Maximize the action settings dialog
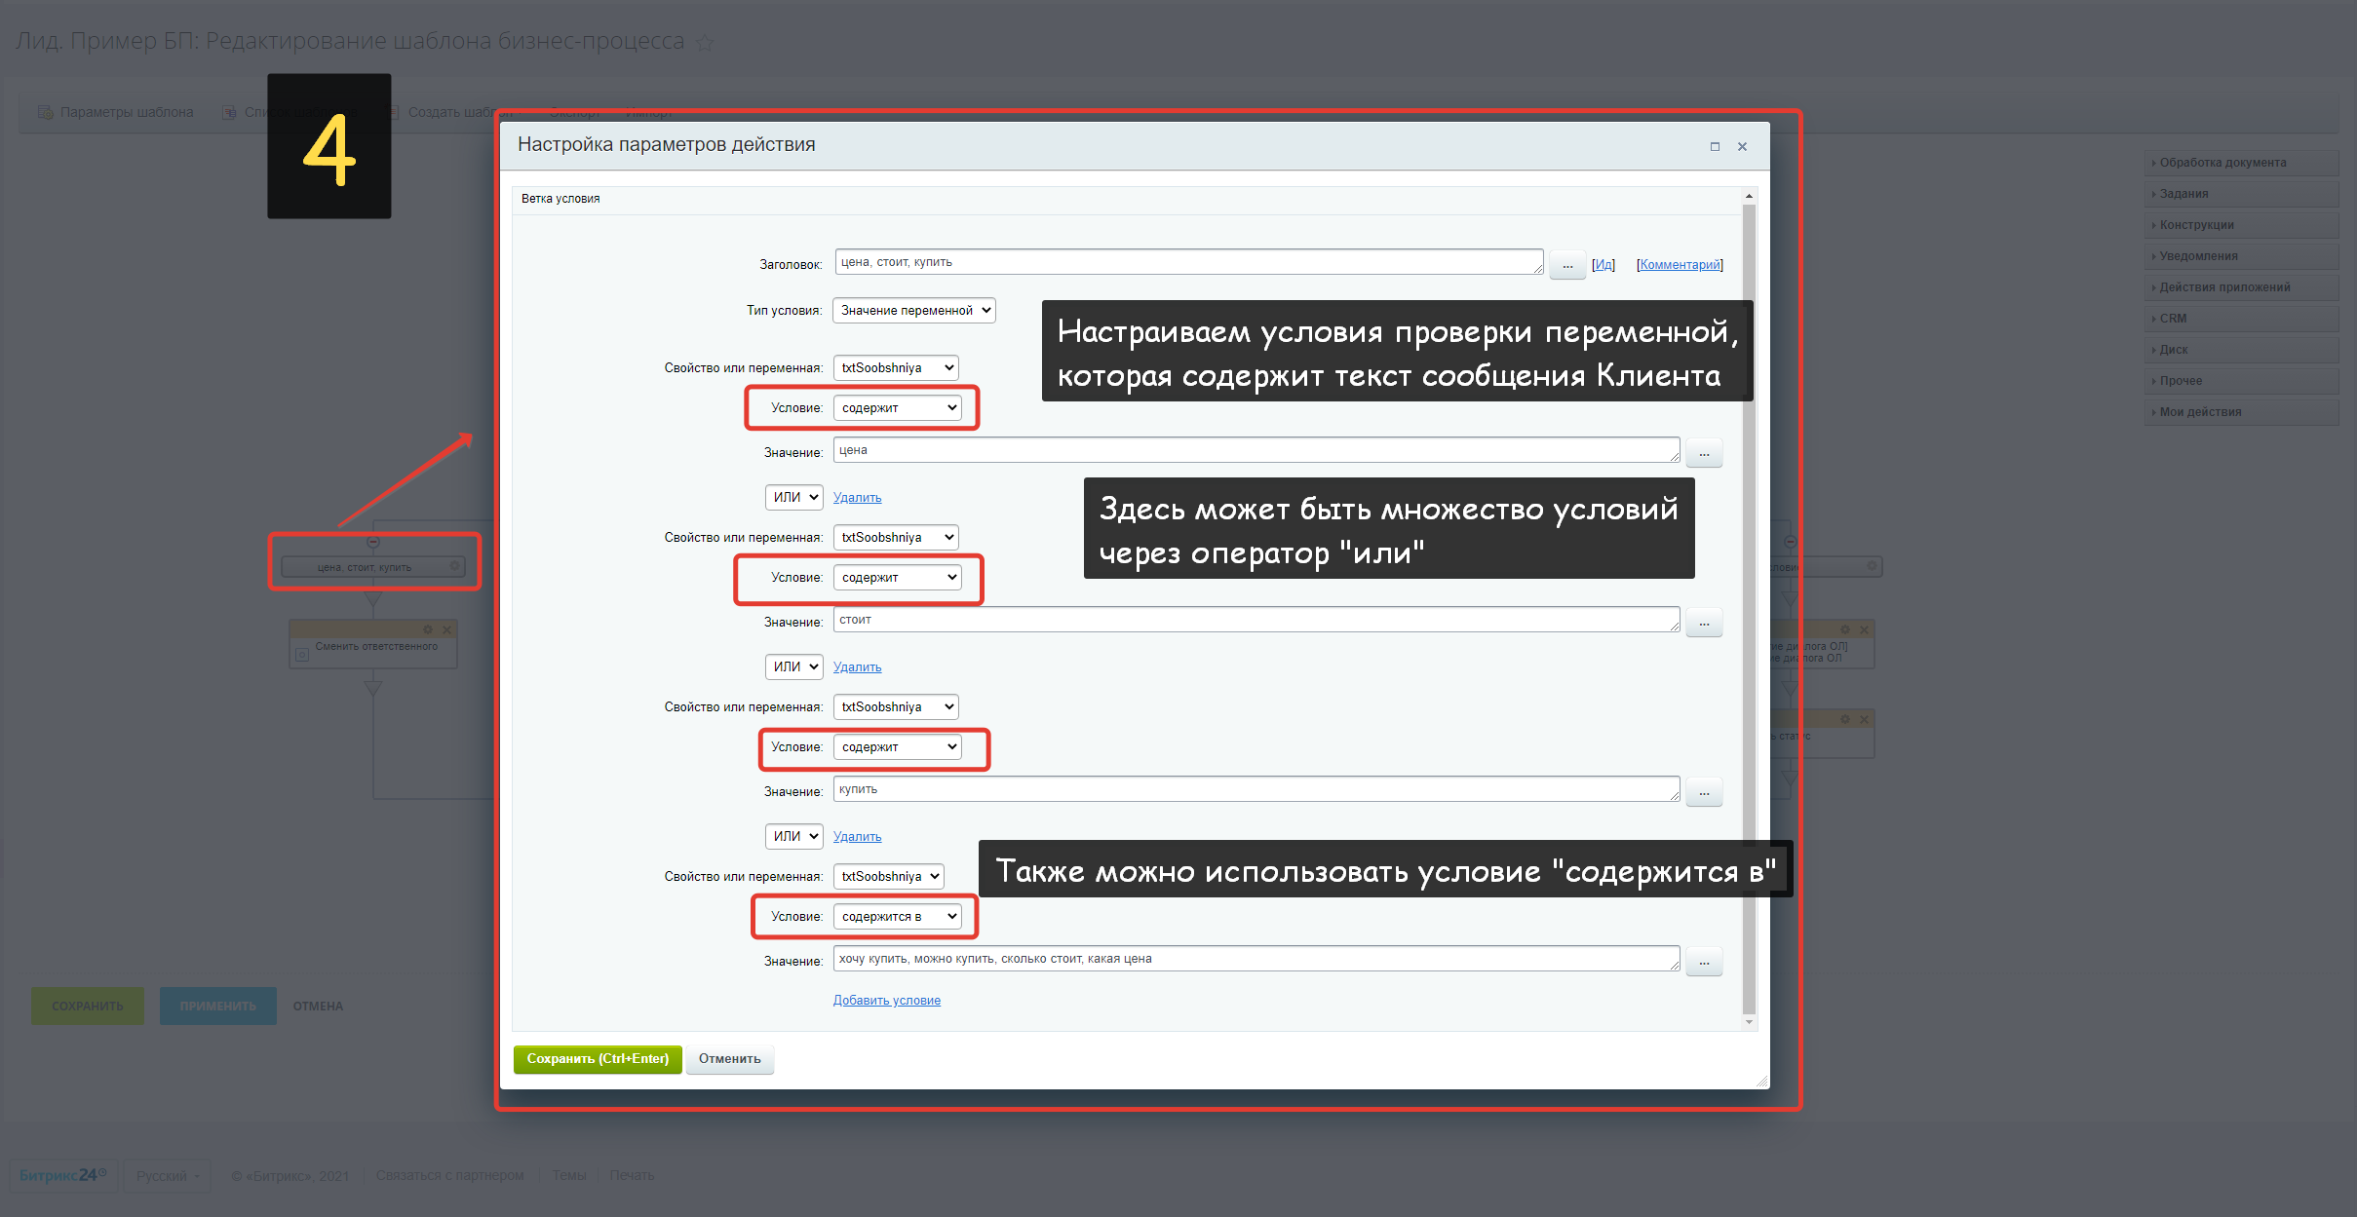Image resolution: width=2357 pixels, height=1217 pixels. (x=1715, y=147)
